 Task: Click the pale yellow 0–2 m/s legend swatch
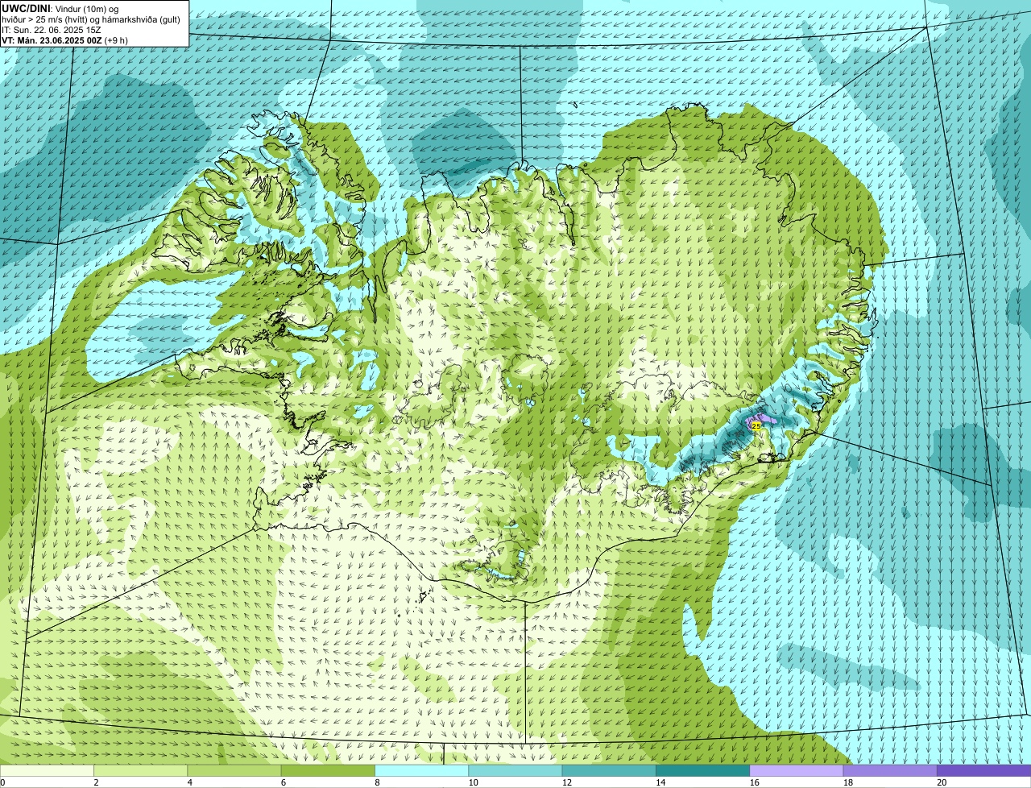[x=47, y=770]
